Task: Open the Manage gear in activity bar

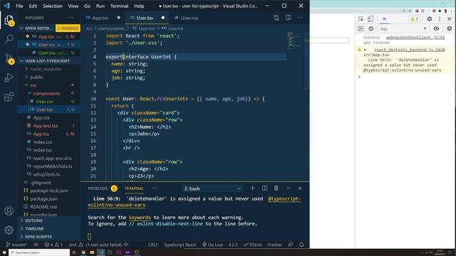Action: (x=9, y=230)
